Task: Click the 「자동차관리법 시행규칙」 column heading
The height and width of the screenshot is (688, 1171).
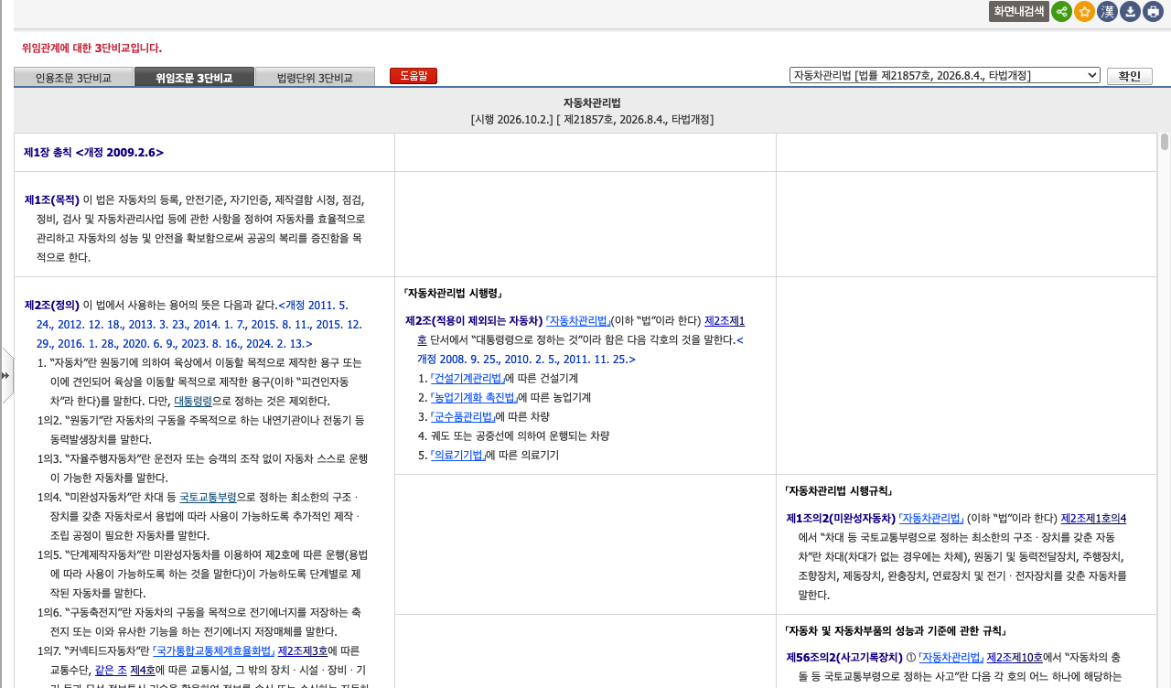Action: pos(839,491)
